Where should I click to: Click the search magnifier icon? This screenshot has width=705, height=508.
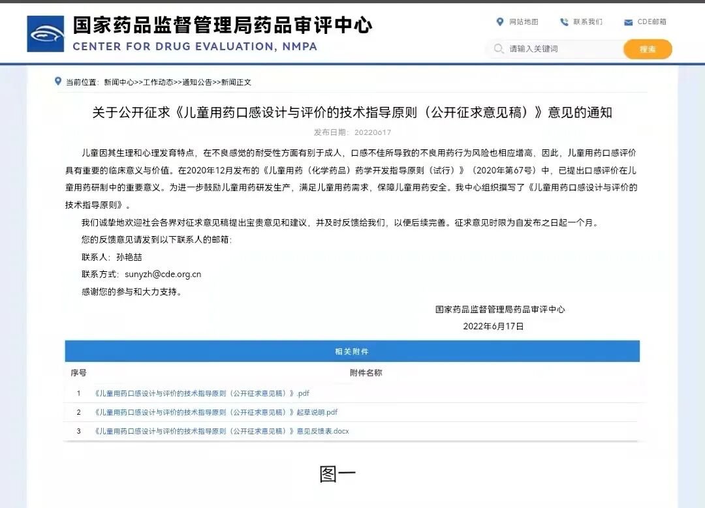[x=498, y=48]
